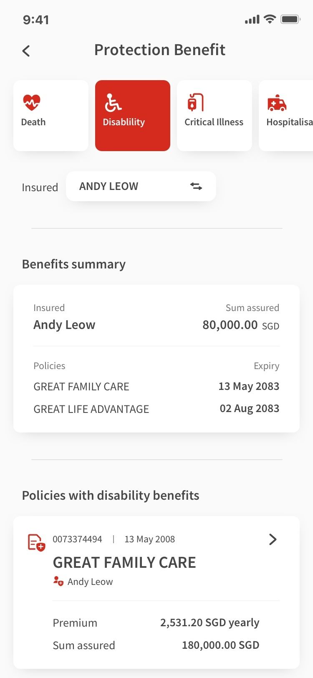Tap the Wi-Fi status icon
The height and width of the screenshot is (678, 313).
tap(270, 19)
